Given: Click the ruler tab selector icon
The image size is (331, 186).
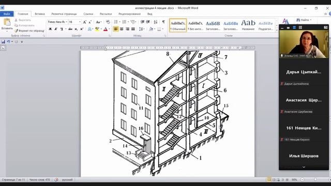Looking at the screenshot, I should pyautogui.click(x=3, y=48).
